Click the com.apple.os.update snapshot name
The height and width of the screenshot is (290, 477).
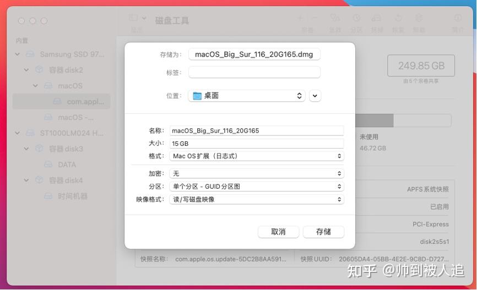(x=231, y=259)
